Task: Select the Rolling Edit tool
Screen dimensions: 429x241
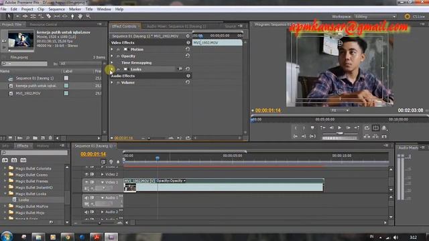Action: pyautogui.click(x=33, y=16)
